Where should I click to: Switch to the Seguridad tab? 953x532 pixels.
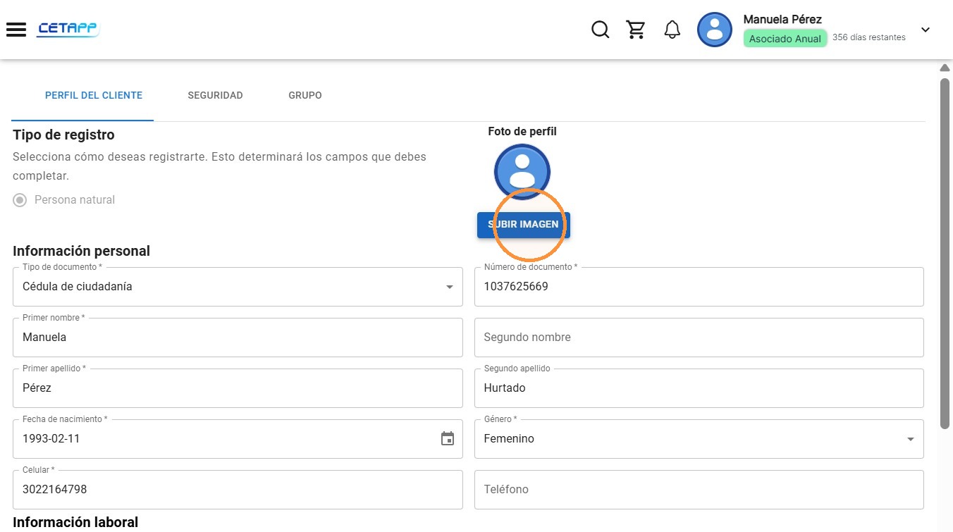coord(215,95)
